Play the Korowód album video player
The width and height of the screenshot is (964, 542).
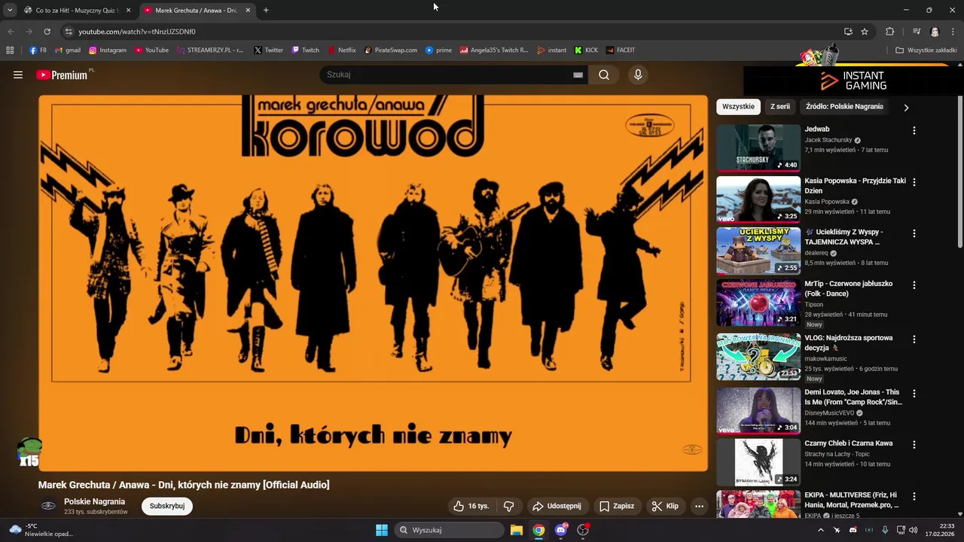[374, 283]
